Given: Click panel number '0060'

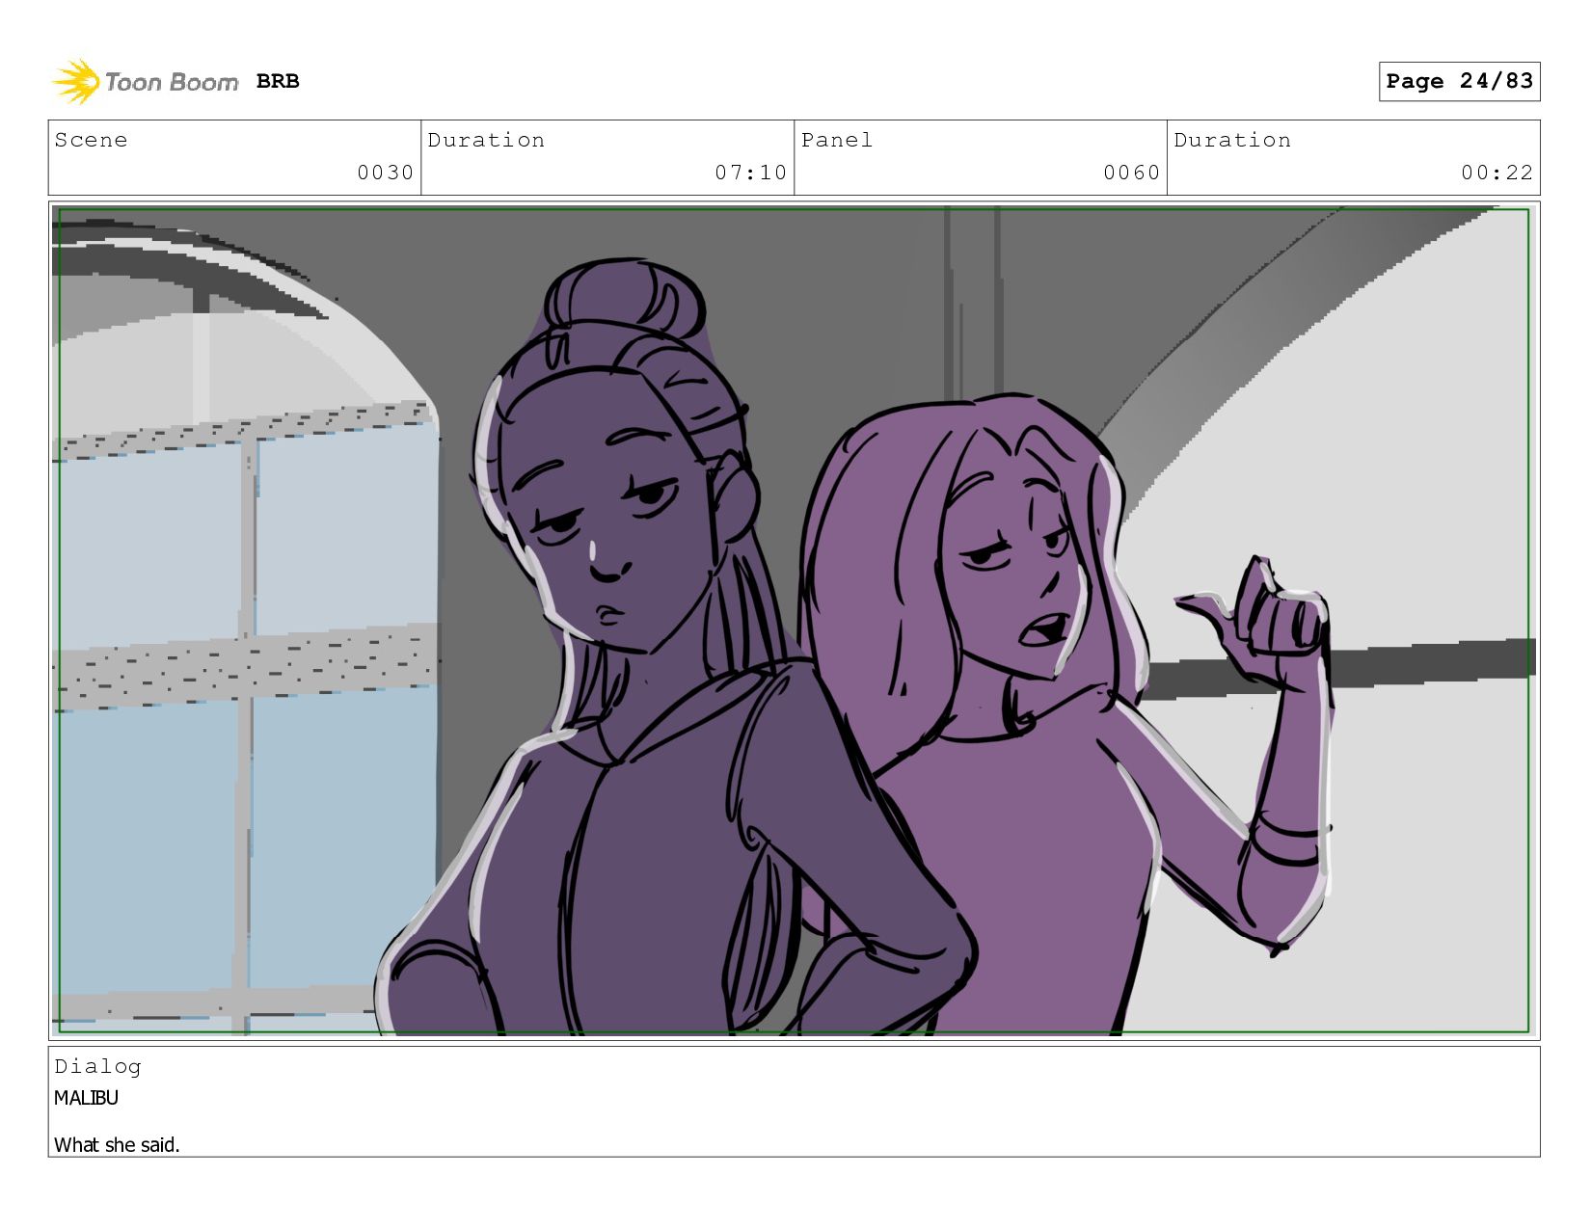Looking at the screenshot, I should (x=1132, y=173).
